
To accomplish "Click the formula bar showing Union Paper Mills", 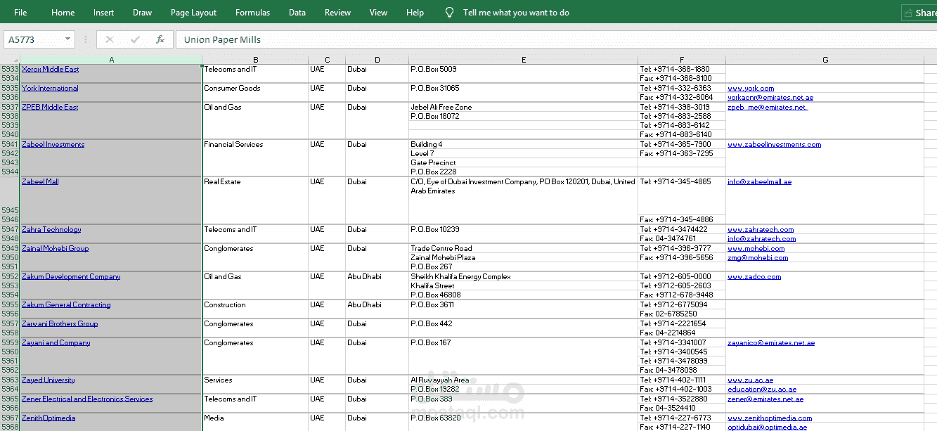I will tap(555, 40).
